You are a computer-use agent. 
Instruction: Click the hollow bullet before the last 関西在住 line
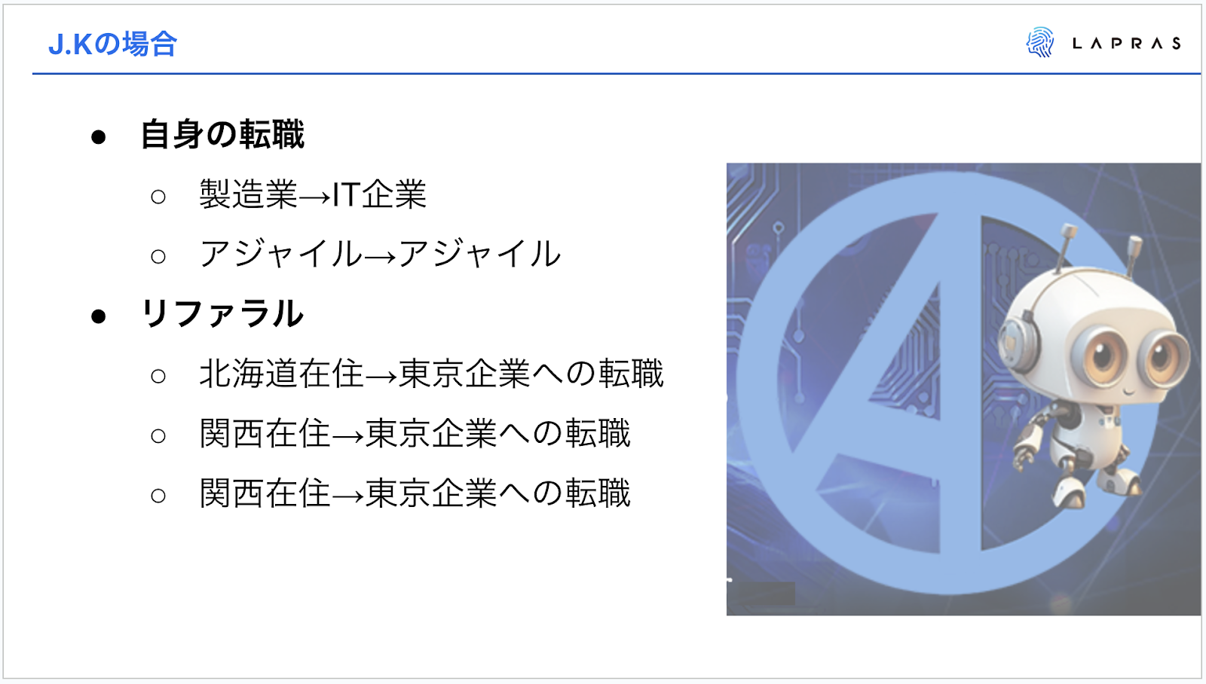click(158, 496)
